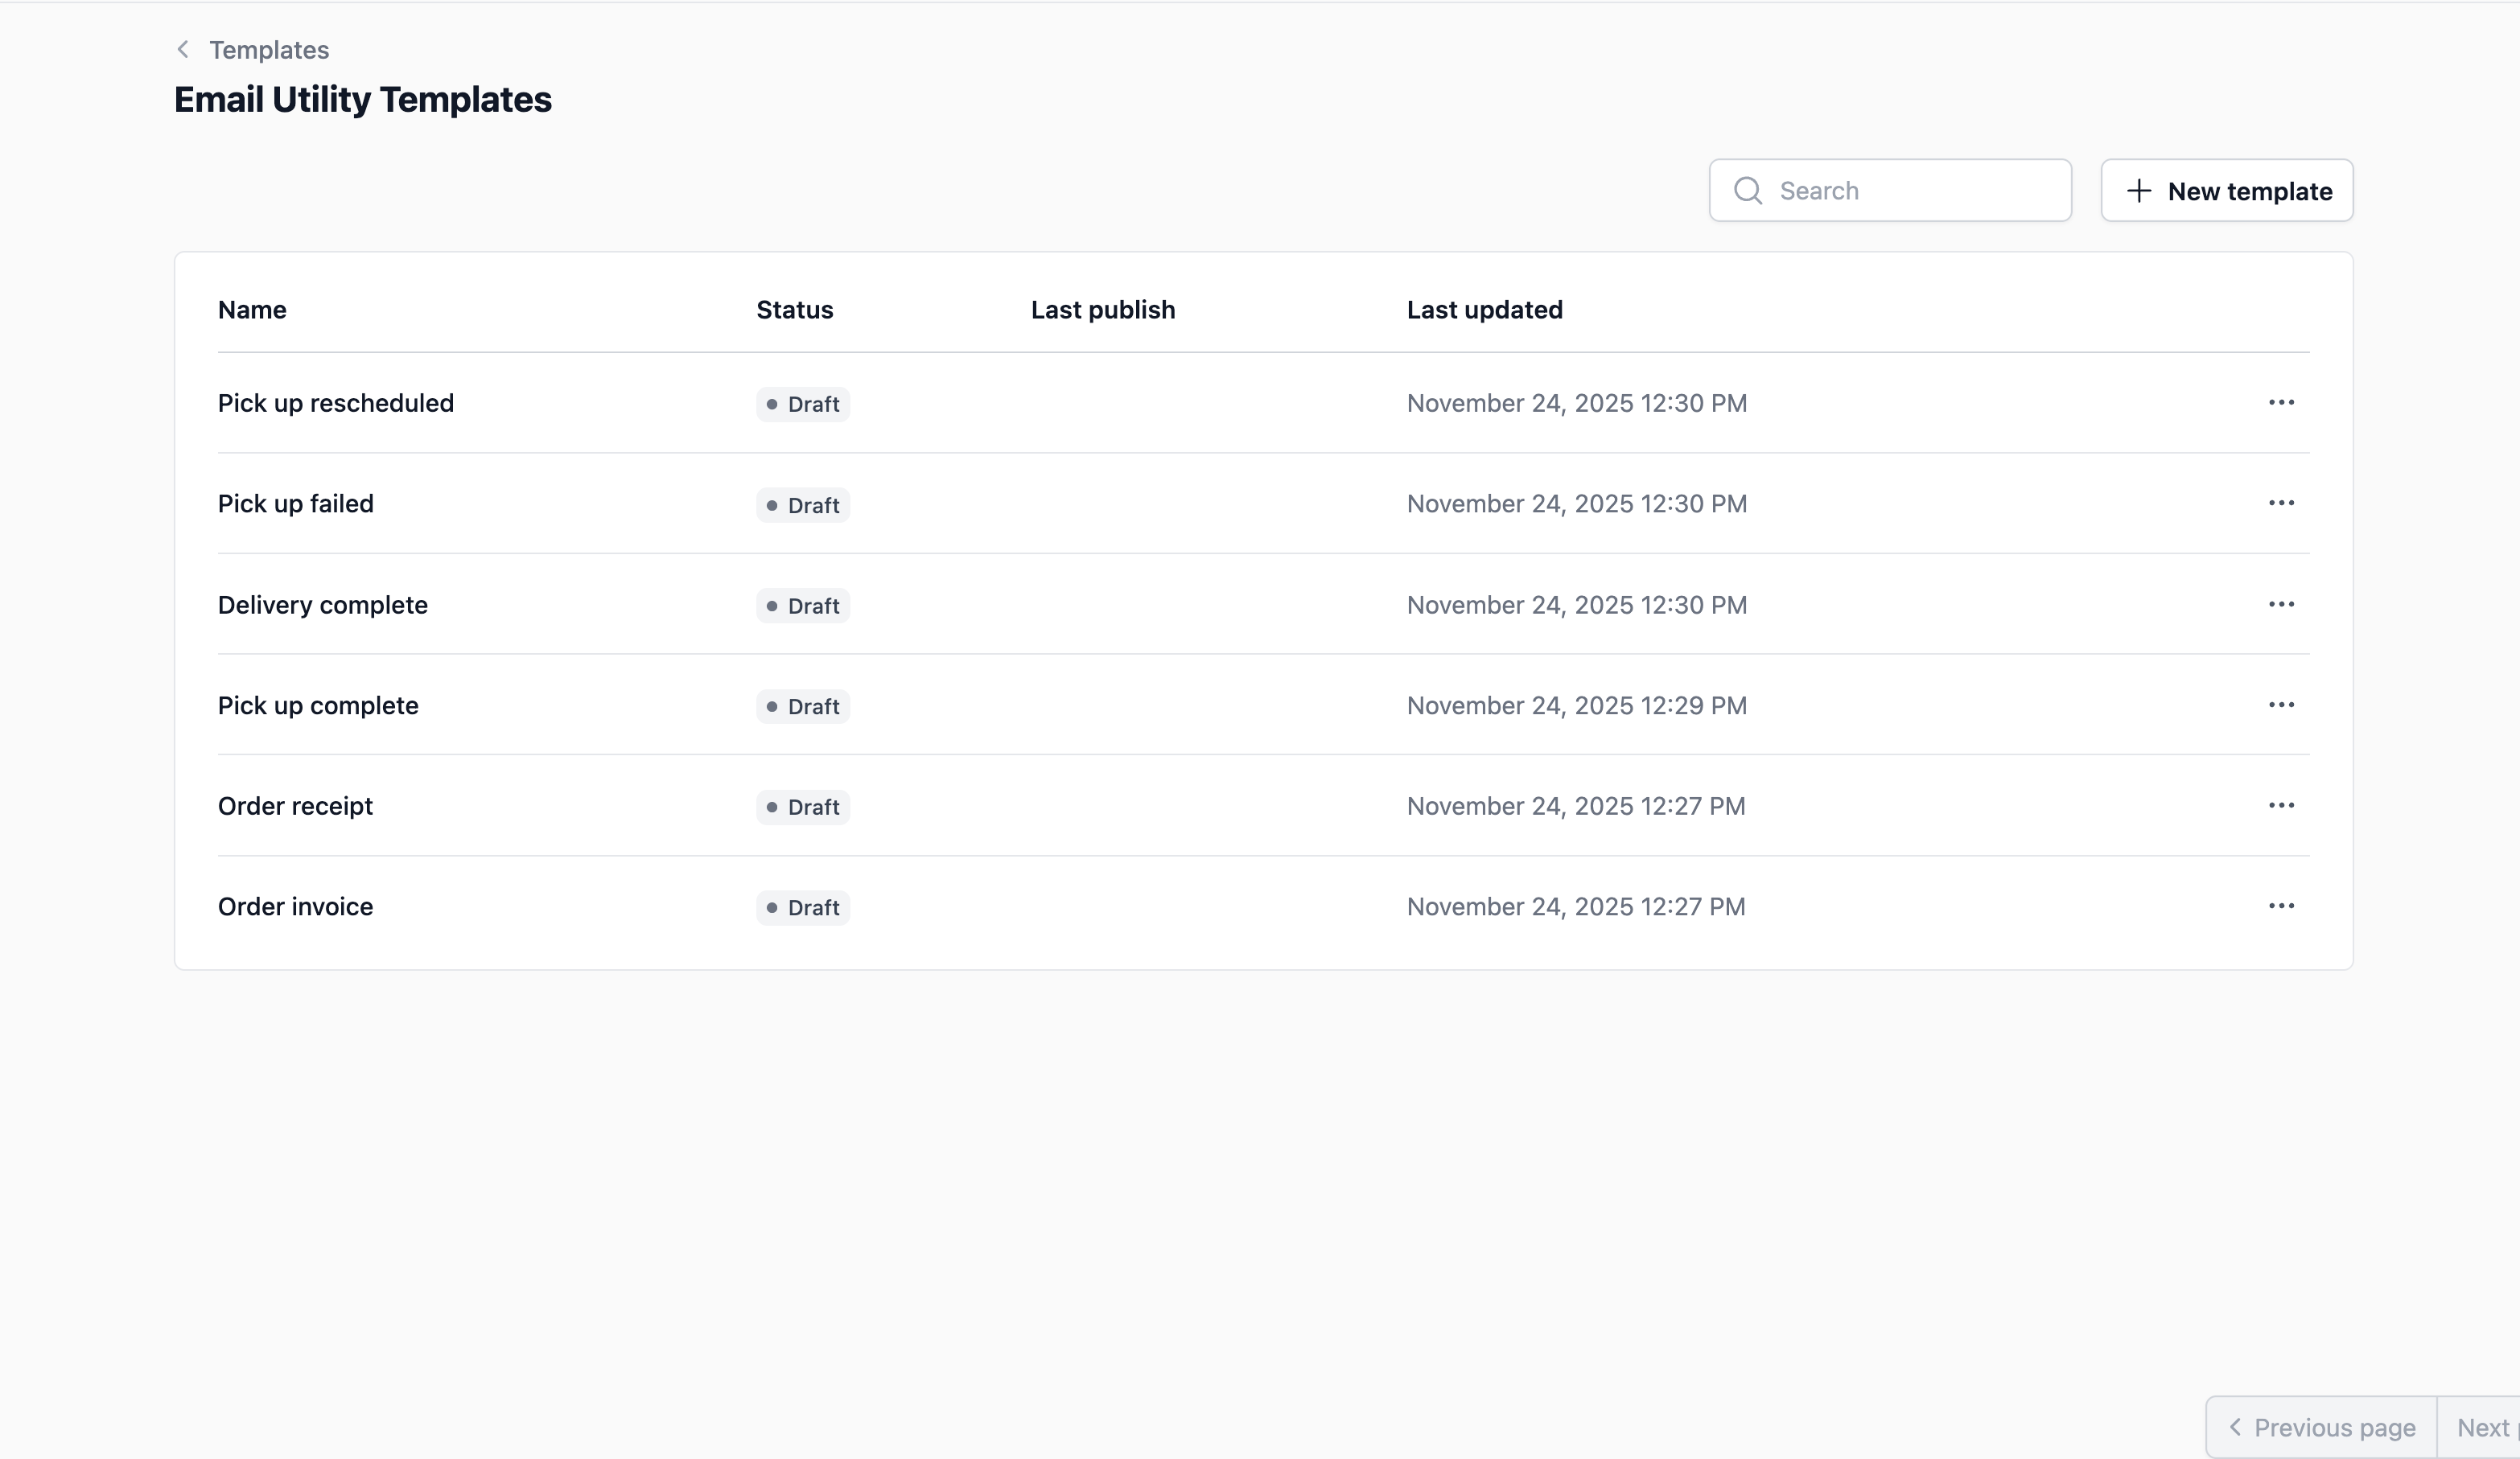
Task: Click Draft badge for Delivery complete
Action: point(803,606)
